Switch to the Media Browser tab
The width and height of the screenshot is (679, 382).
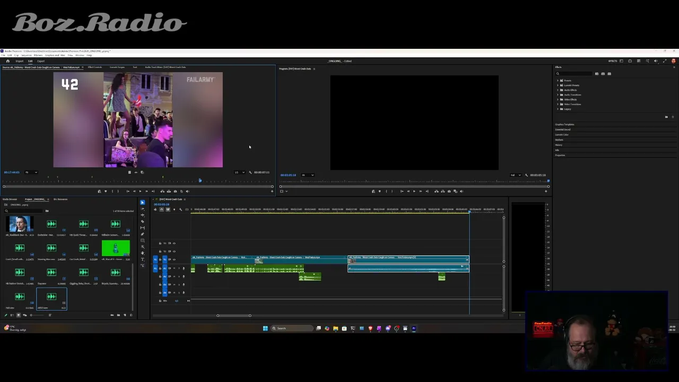(10, 199)
